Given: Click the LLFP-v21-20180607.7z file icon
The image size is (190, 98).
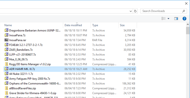Looking at the screenshot, I should point(6,54).
